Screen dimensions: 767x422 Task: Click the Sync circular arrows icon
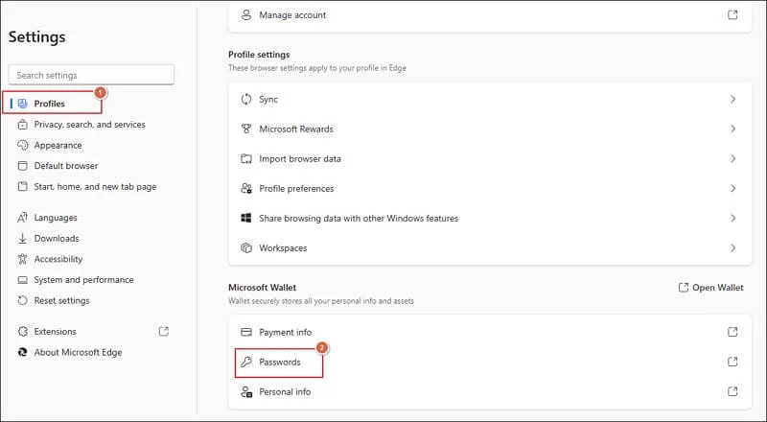coord(246,100)
